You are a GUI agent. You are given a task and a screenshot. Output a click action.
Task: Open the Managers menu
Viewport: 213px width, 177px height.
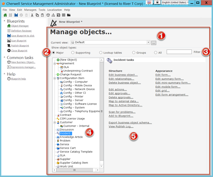click(x=30, y=10)
